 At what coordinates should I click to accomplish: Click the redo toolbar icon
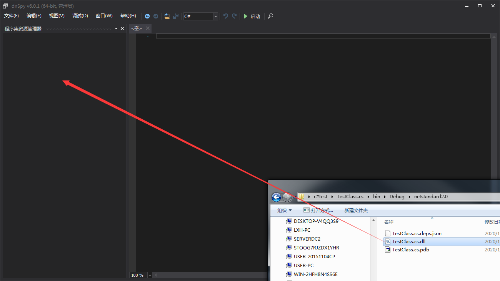234,16
